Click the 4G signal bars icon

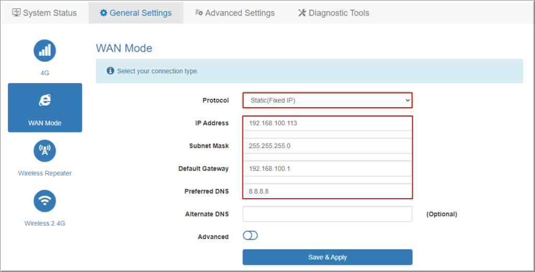click(x=44, y=50)
